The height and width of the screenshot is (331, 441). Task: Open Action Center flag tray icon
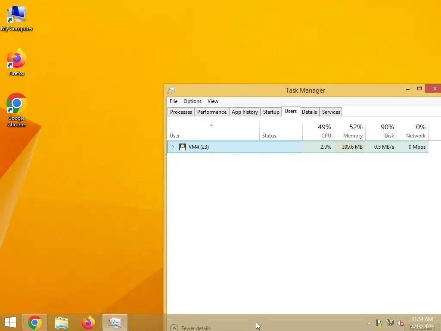point(380,323)
